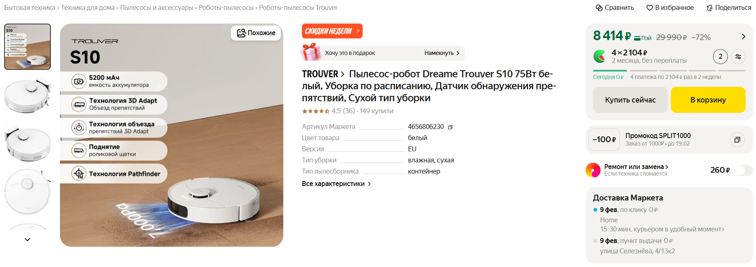The height and width of the screenshot is (267, 756).
Task: Open the Скидки недели badge
Action: click(332, 31)
